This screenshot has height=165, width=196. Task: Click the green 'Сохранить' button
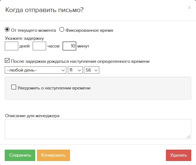(20, 155)
